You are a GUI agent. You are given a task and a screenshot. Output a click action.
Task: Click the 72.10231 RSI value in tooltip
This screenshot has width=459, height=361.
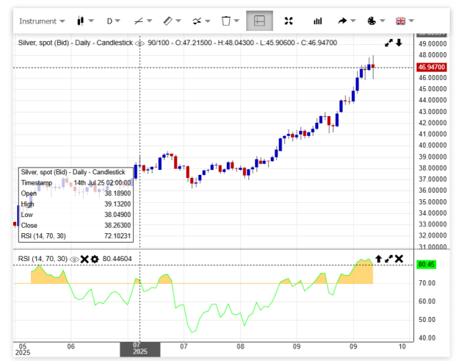(x=118, y=236)
